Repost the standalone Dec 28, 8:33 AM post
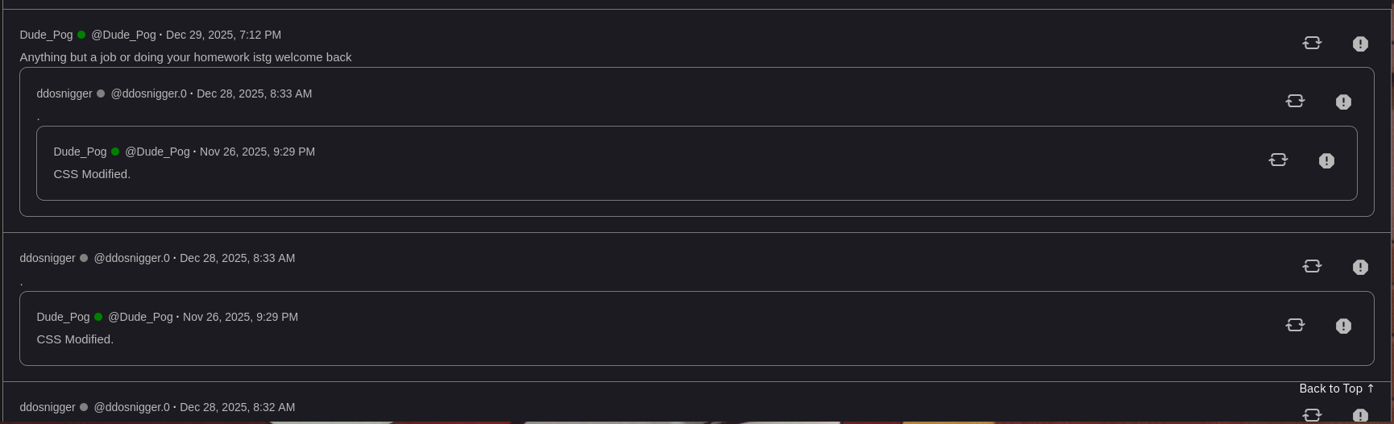 [1312, 266]
